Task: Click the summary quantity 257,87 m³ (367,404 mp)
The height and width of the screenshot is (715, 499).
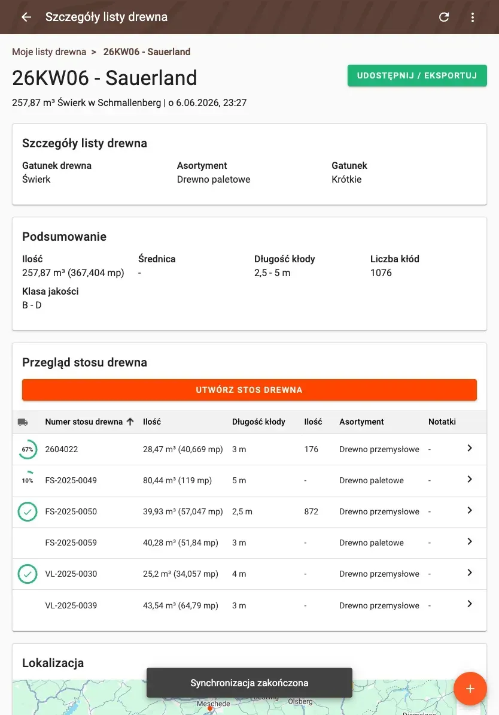Action: [x=73, y=272]
